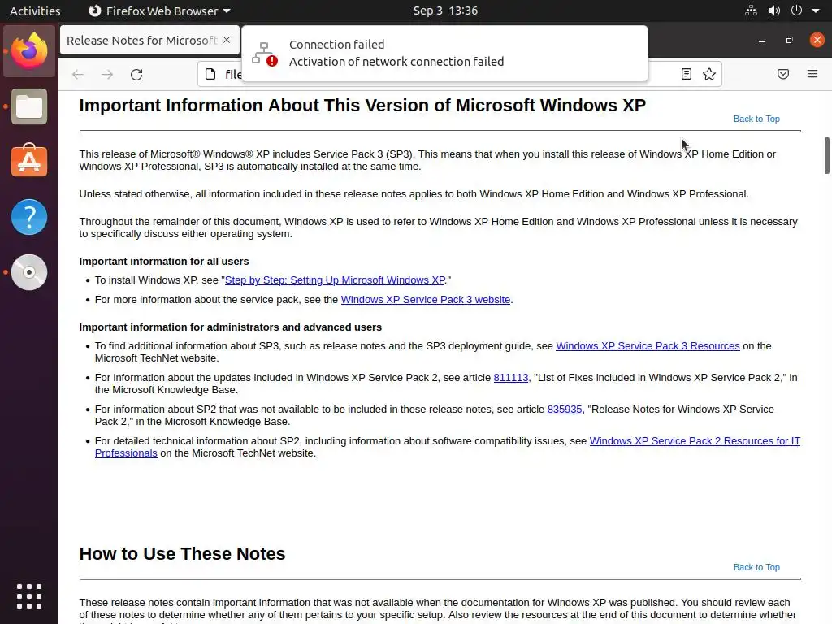The width and height of the screenshot is (832, 624).
Task: Click the 'How to Use These Notes' heading
Action: coord(182,553)
